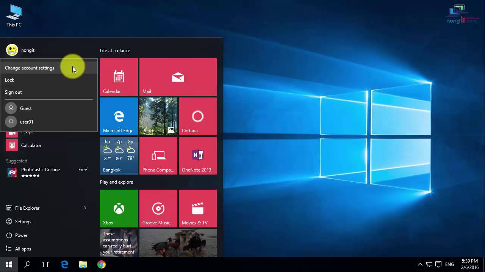Expand the File Explorer jump list arrow
485x272 pixels.
(85, 208)
